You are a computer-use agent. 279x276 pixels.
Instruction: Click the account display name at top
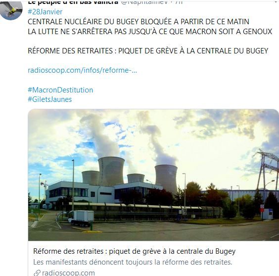pos(73,2)
